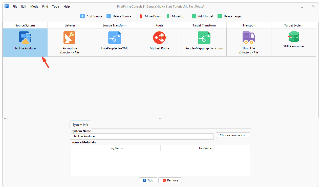Screen dimensions: 323x189
Task: Move the selected source down
Action: (x=150, y=16)
